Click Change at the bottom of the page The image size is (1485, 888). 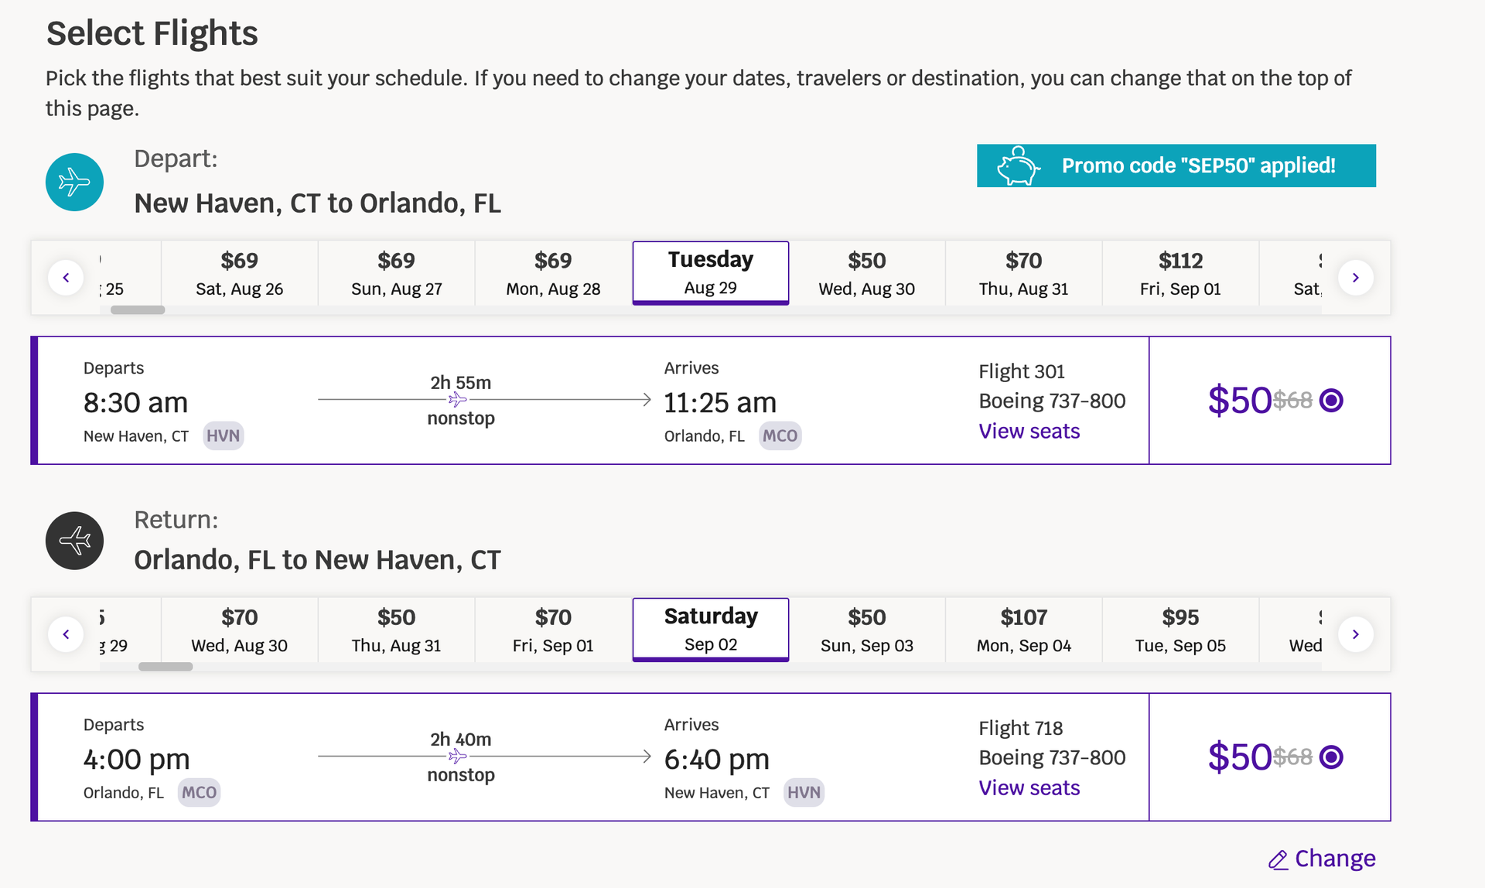tap(1336, 859)
